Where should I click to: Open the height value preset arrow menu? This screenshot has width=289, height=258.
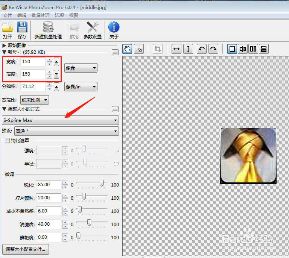tap(56, 74)
